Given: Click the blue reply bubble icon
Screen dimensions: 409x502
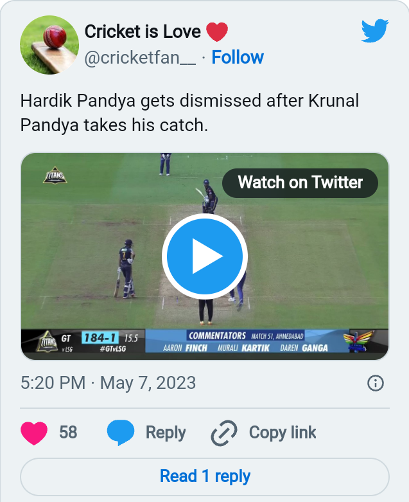Looking at the screenshot, I should pos(120,433).
